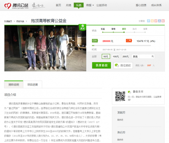Select the 200元 donation amount

125,56
